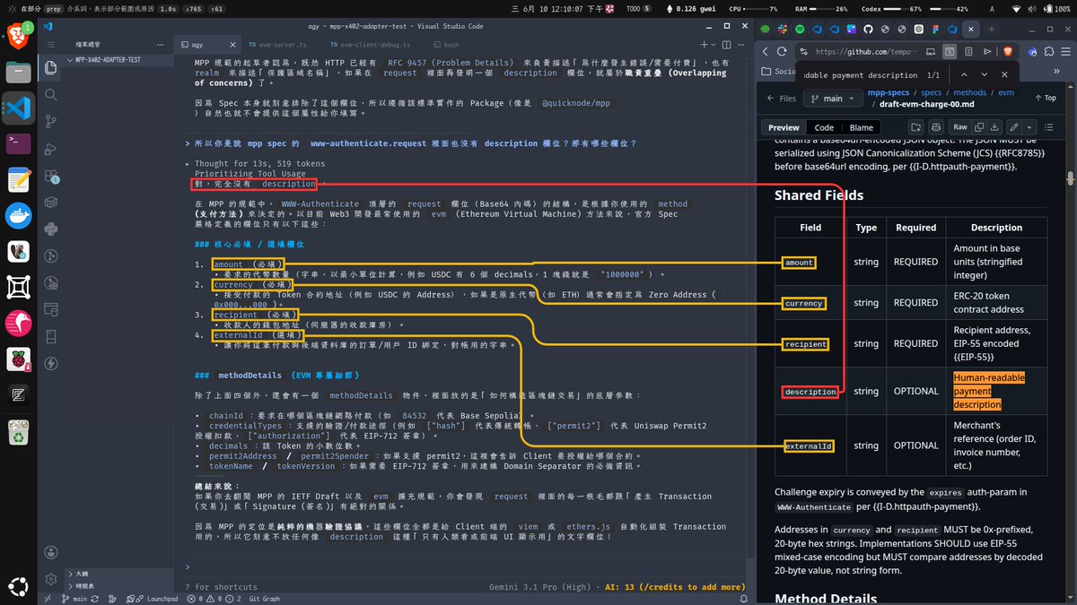Open the Raw file view

pos(959,127)
